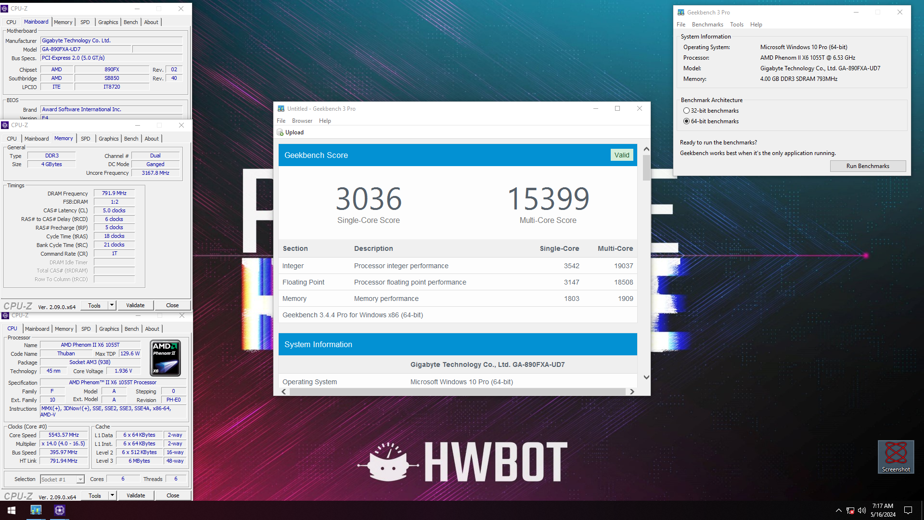Open the Windows Start menu
The image size is (924, 520).
tap(12, 510)
